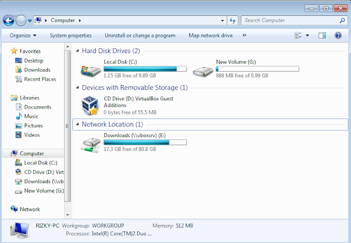Select the Hard Disk Drives (2) header
This screenshot has width=351, height=243.
click(111, 51)
